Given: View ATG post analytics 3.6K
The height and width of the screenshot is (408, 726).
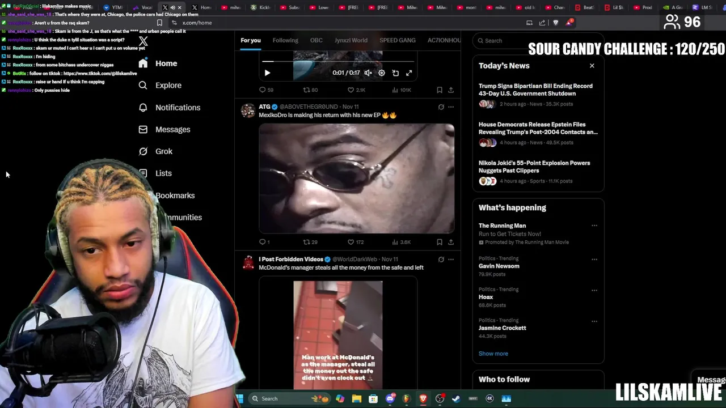Looking at the screenshot, I should coord(401,242).
